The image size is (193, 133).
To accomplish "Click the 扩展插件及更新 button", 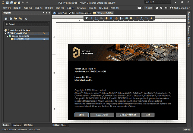I will 128,115.
